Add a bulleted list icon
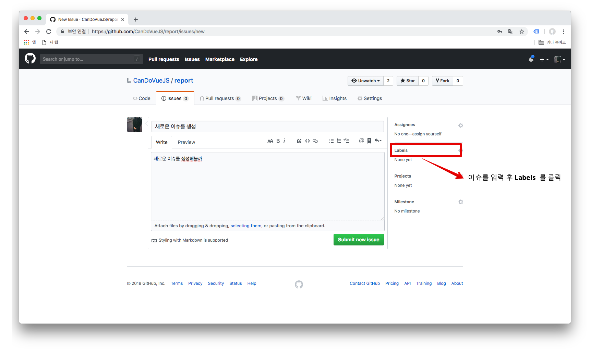The image size is (590, 351). click(331, 141)
